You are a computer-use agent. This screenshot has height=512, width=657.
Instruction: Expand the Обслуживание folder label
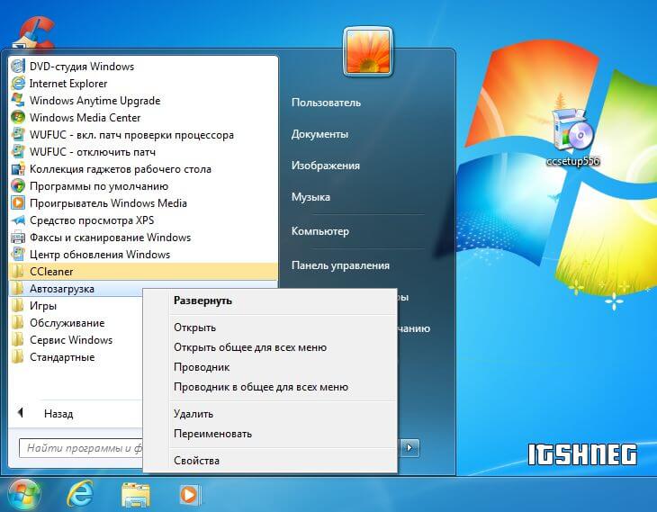coord(67,323)
